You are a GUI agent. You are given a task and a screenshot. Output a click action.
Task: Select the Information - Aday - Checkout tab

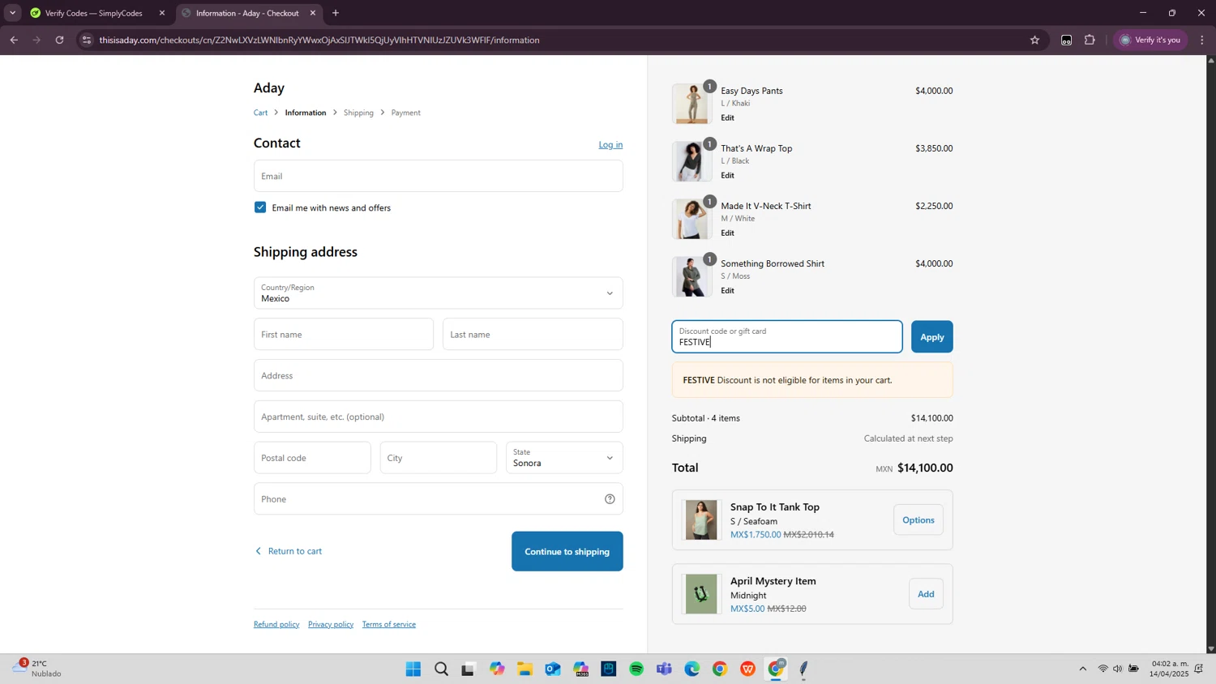(249, 13)
